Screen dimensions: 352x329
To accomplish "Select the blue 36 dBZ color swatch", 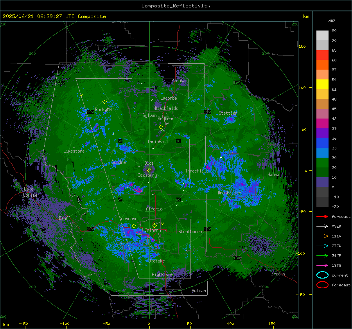I will 322,143.
